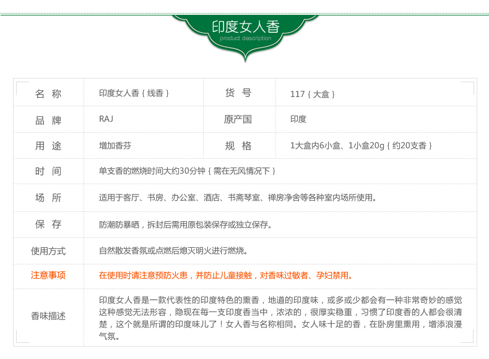The image size is (489, 359).
Task: Click the storage text 防潮防暴晒
Action: tap(119, 224)
